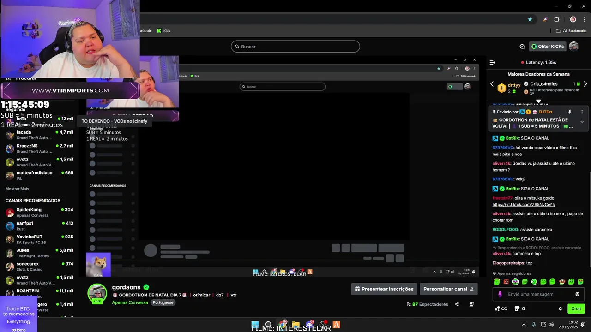
Task: Click the drttyy top donor name
Action: 514,85
